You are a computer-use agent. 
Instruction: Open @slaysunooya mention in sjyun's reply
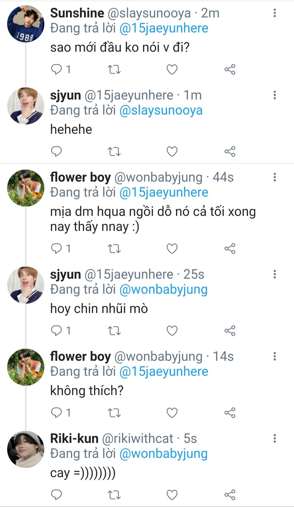[x=161, y=111]
